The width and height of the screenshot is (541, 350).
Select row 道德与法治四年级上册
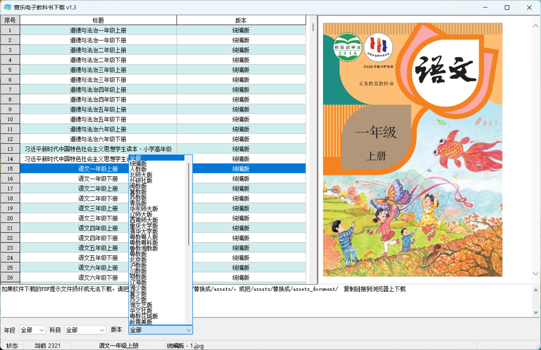tap(98, 90)
